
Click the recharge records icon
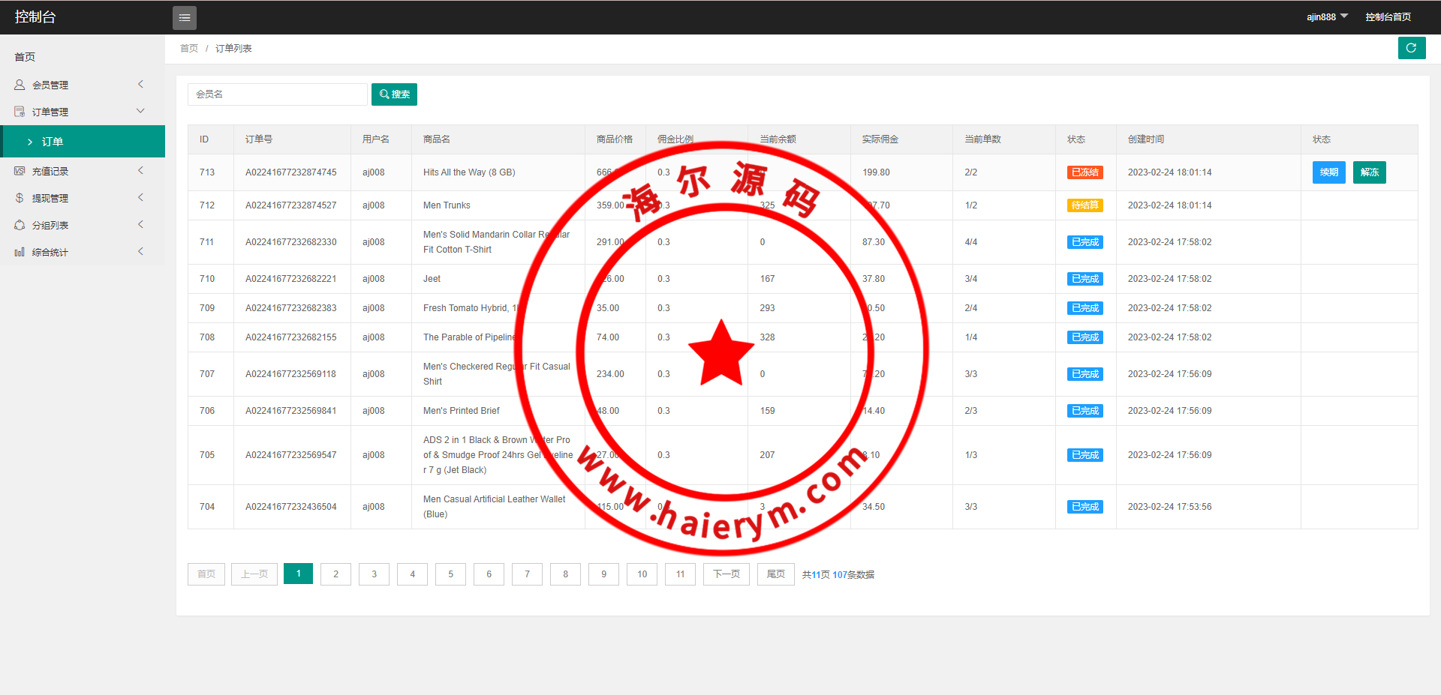[x=20, y=171]
